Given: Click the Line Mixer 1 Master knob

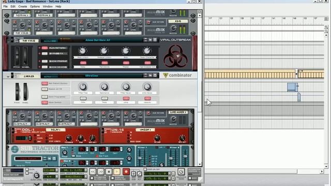Looking at the screenshot, I should tap(173, 119).
